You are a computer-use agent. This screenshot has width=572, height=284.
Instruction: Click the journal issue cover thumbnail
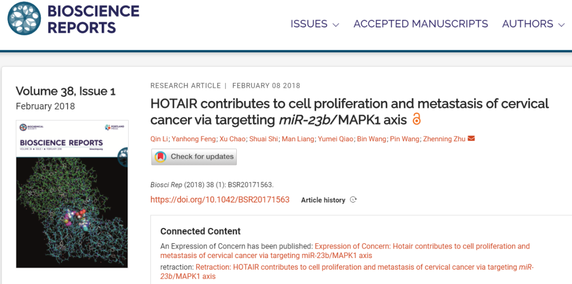coord(72,194)
